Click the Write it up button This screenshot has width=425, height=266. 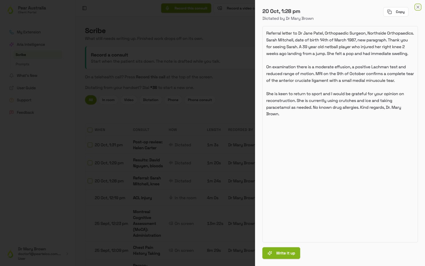(x=281, y=253)
